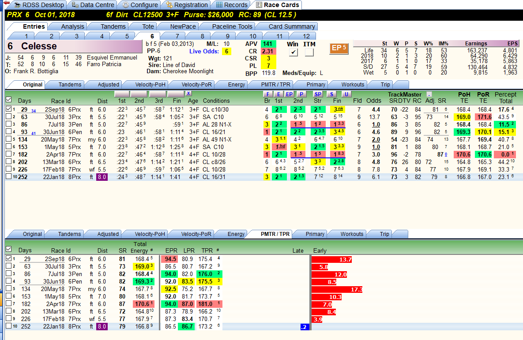Click the minus button beside TrackMaster
Image resolution: width=523 pixels, height=340 pixels.
(429, 94)
